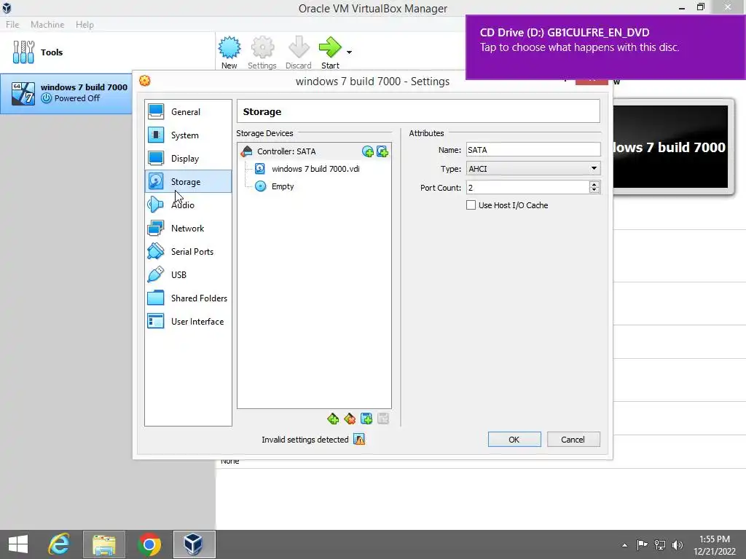Confirm settings with OK button
The height and width of the screenshot is (559, 746).
[514, 440]
